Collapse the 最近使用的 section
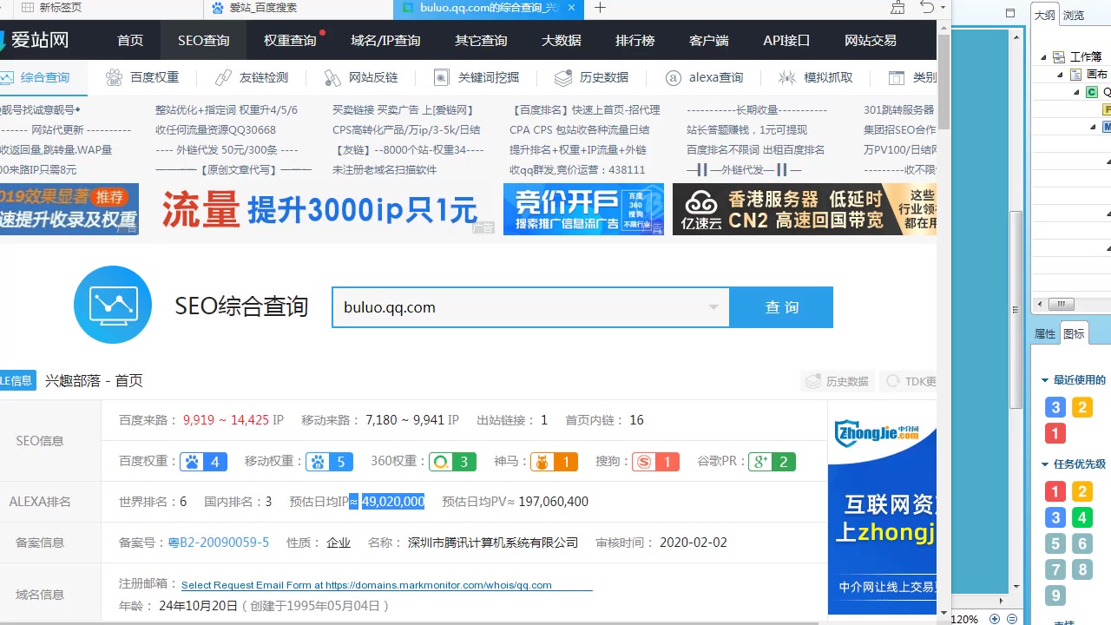The image size is (1111, 625). 1045,380
